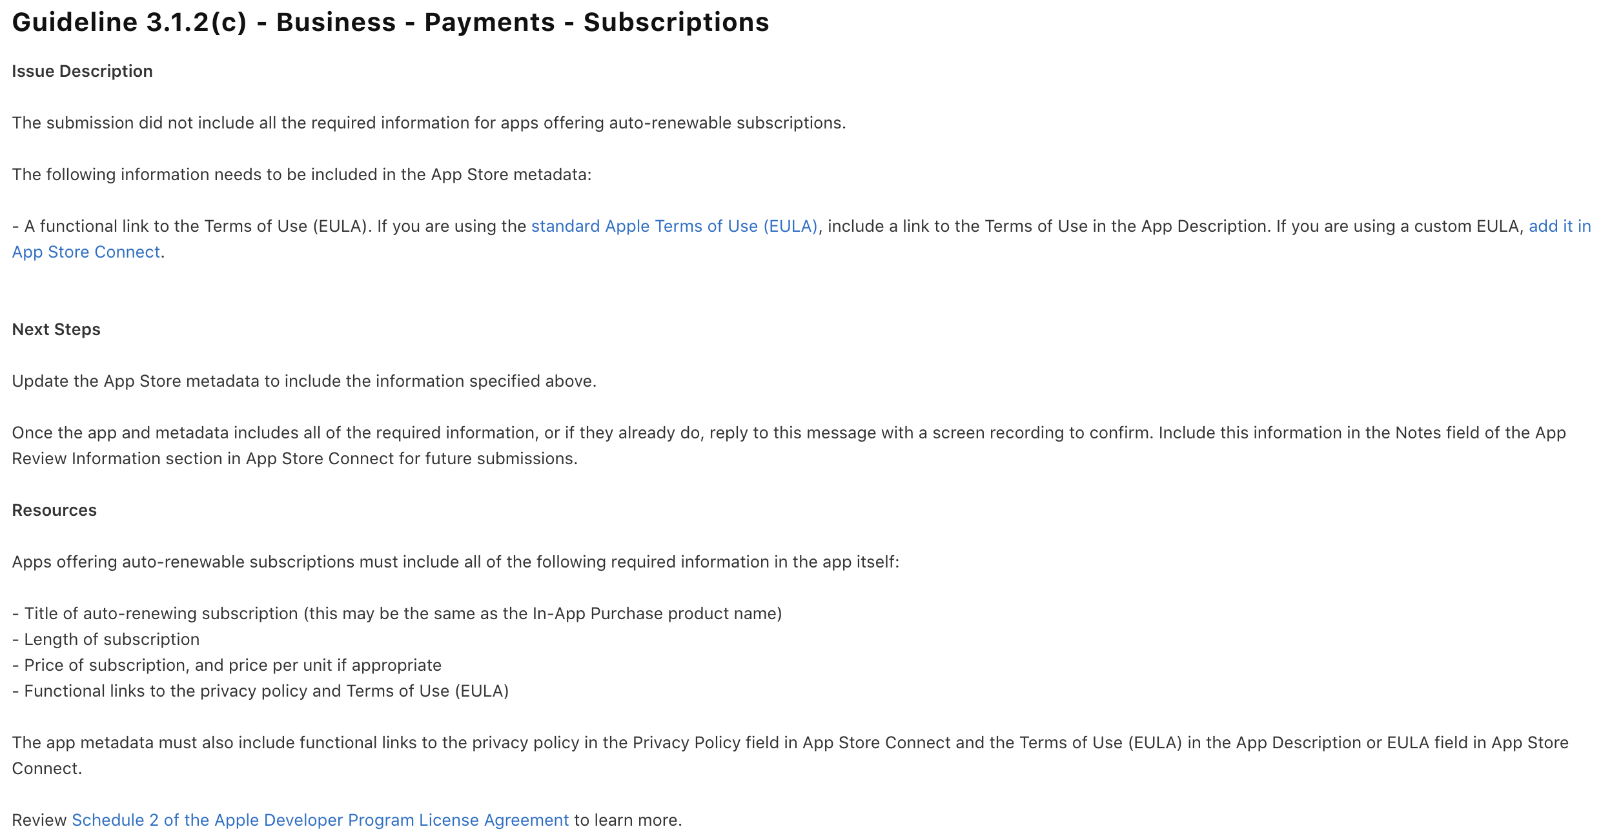This screenshot has width=1601, height=838.
Task: Click the "Resources" heading
Action: coord(54,511)
